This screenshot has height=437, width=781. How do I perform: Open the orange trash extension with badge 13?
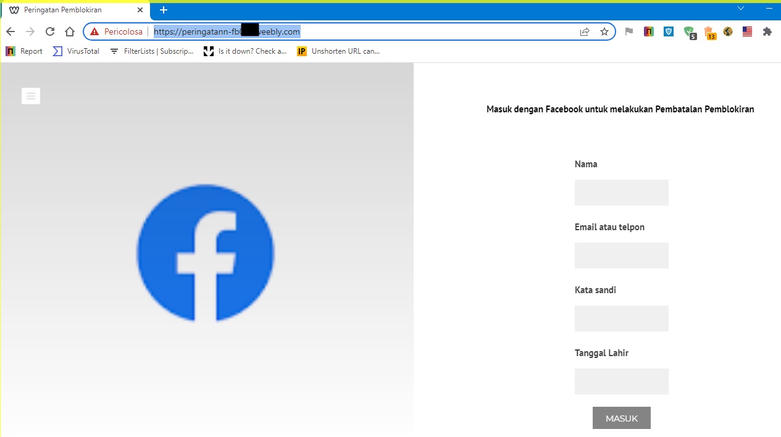click(709, 33)
